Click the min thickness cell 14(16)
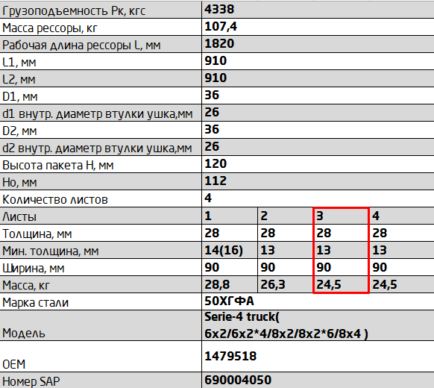 tap(230, 250)
